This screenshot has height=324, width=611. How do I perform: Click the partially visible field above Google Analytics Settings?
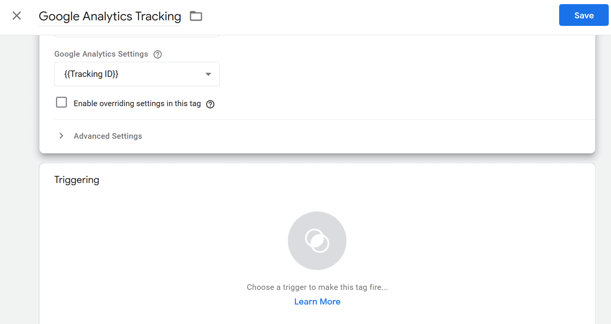[x=137, y=36]
